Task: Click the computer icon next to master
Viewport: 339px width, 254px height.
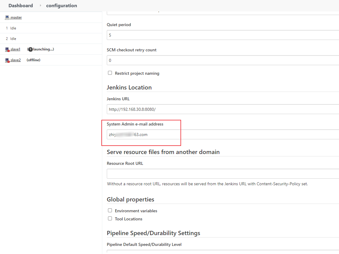Action: (7, 17)
